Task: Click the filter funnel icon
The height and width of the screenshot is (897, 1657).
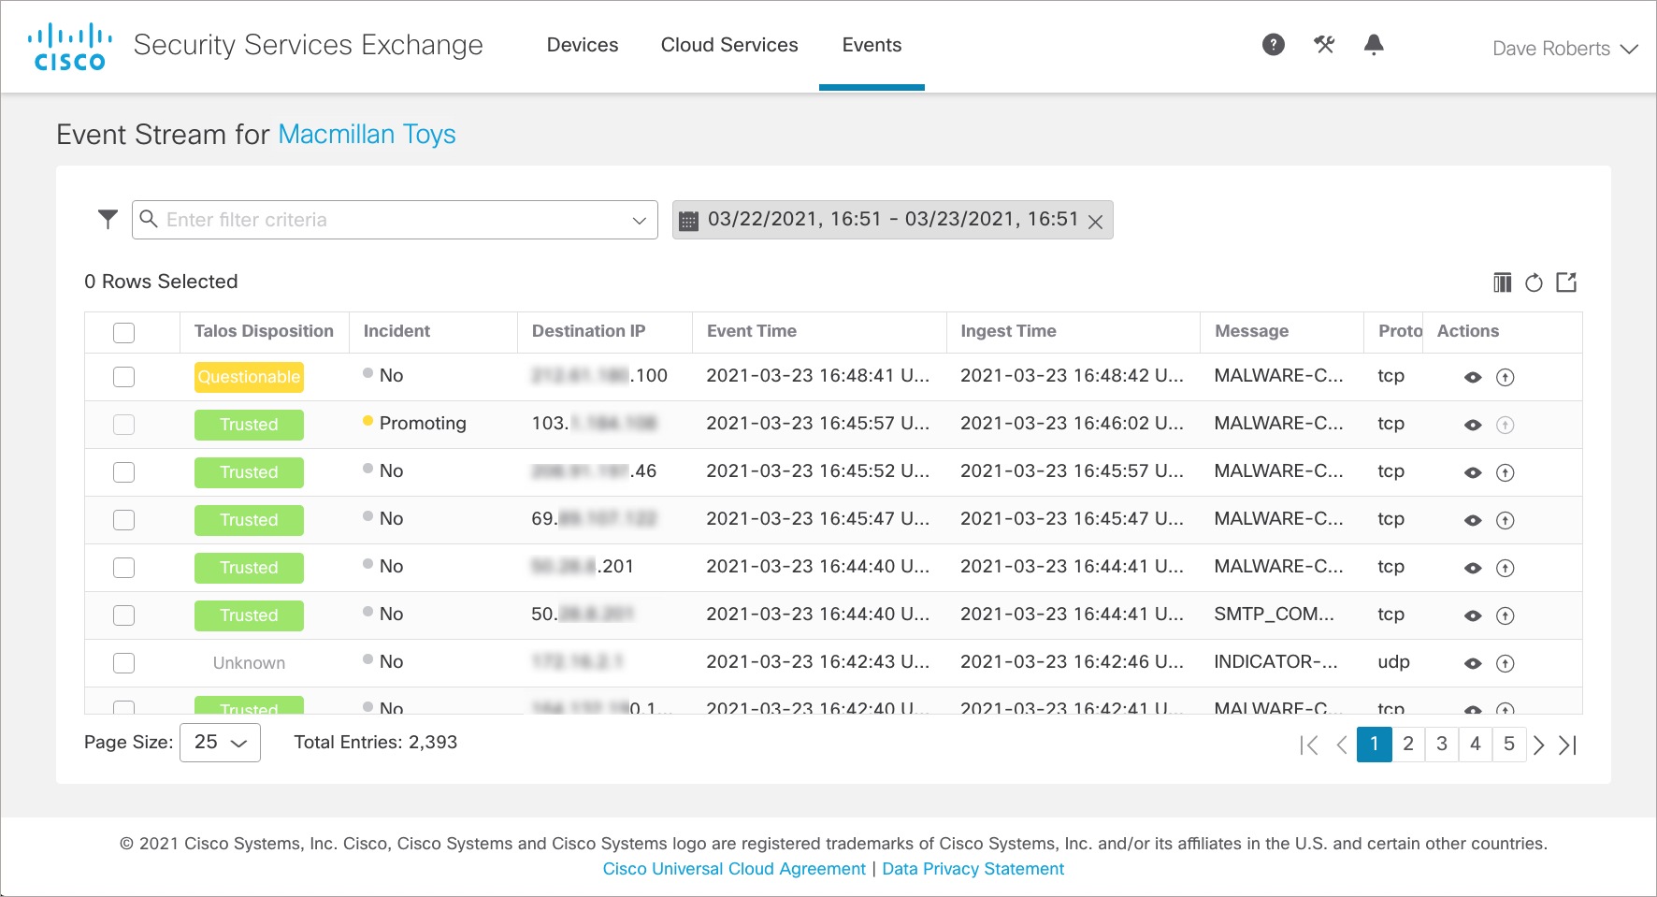Action: 108,219
